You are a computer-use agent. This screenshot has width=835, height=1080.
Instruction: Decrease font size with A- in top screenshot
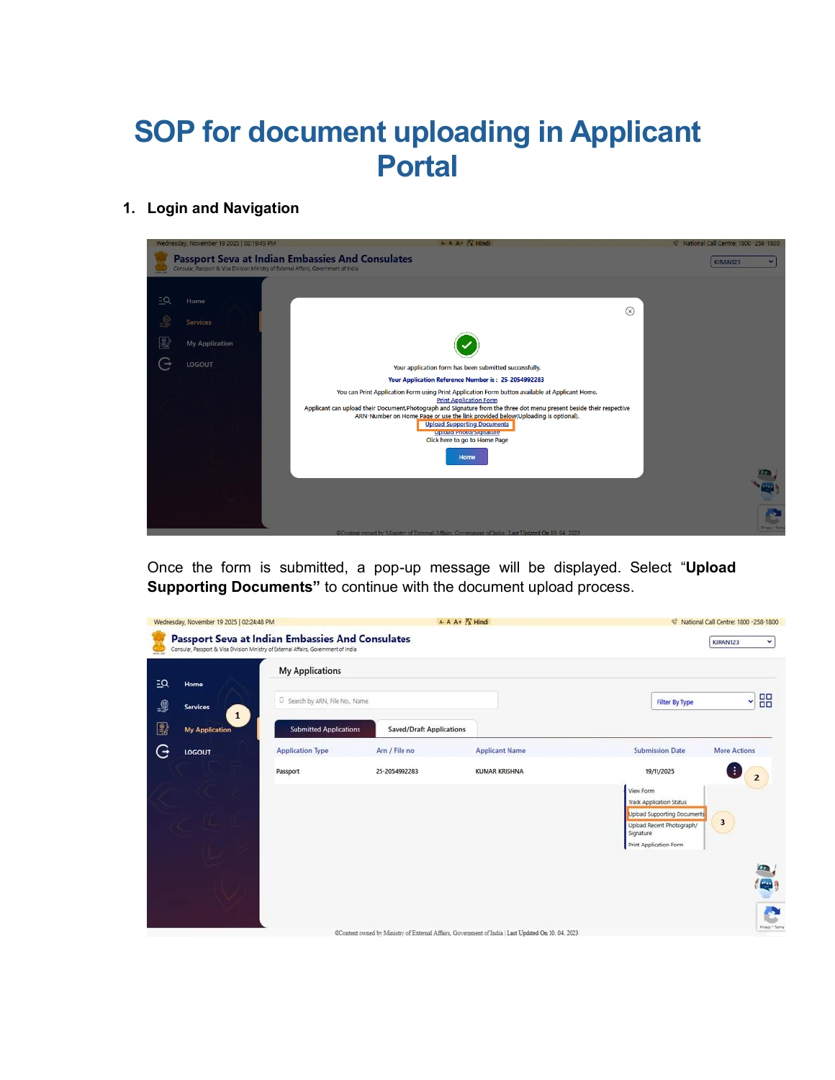tap(443, 243)
